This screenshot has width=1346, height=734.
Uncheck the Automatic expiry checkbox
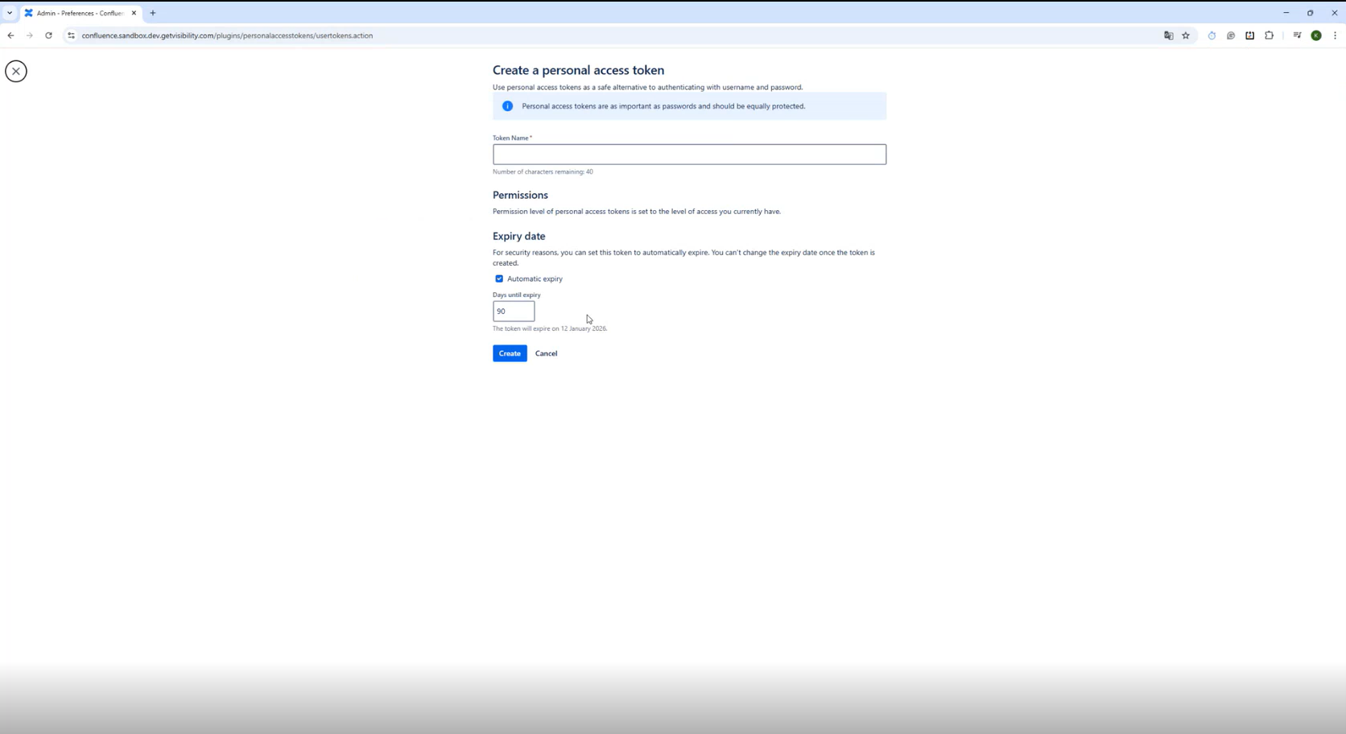pos(499,278)
